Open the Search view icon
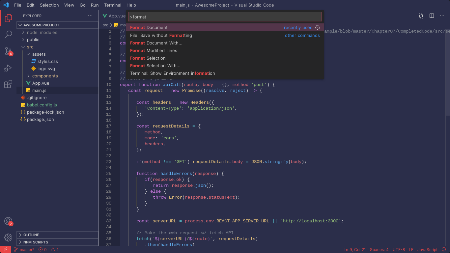This screenshot has height=253, width=450. [x=8, y=34]
